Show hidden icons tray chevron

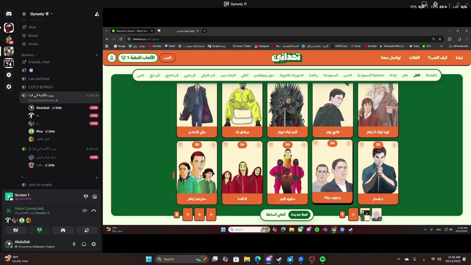(x=399, y=259)
